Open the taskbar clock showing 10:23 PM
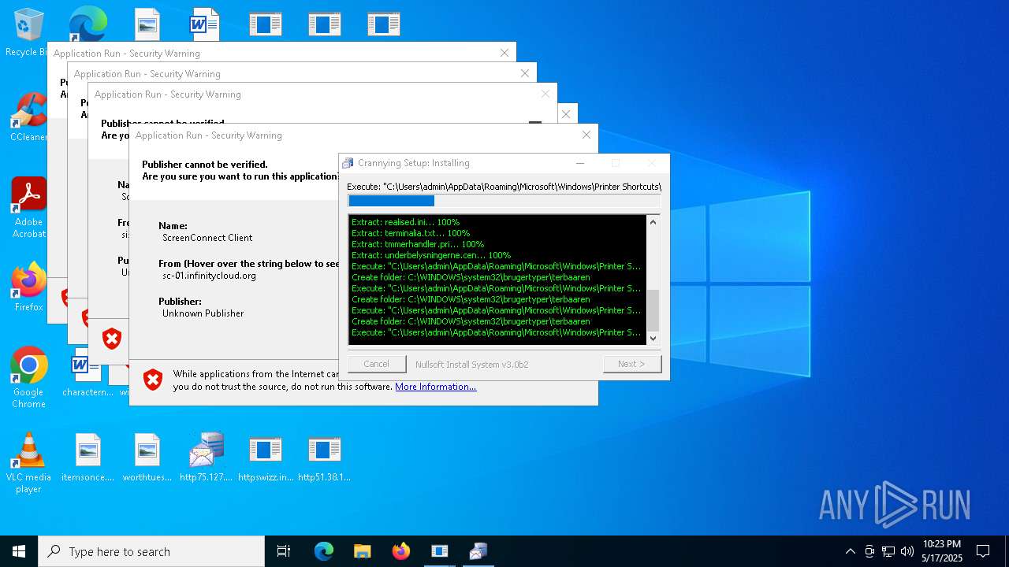This screenshot has height=567, width=1009. [942, 551]
